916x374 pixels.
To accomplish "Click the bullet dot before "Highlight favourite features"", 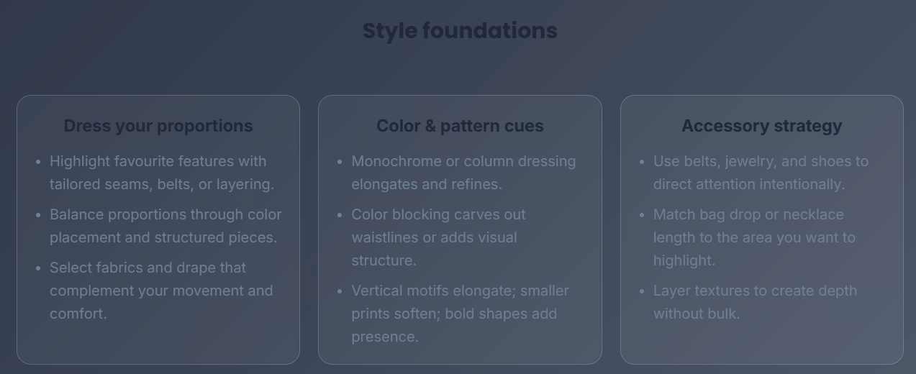I will coord(38,162).
